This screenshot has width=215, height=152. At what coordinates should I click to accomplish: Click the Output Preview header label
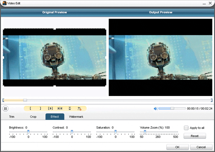click(161, 12)
